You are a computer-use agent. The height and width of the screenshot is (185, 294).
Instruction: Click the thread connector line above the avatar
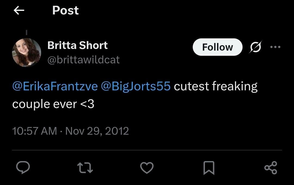tap(26, 32)
